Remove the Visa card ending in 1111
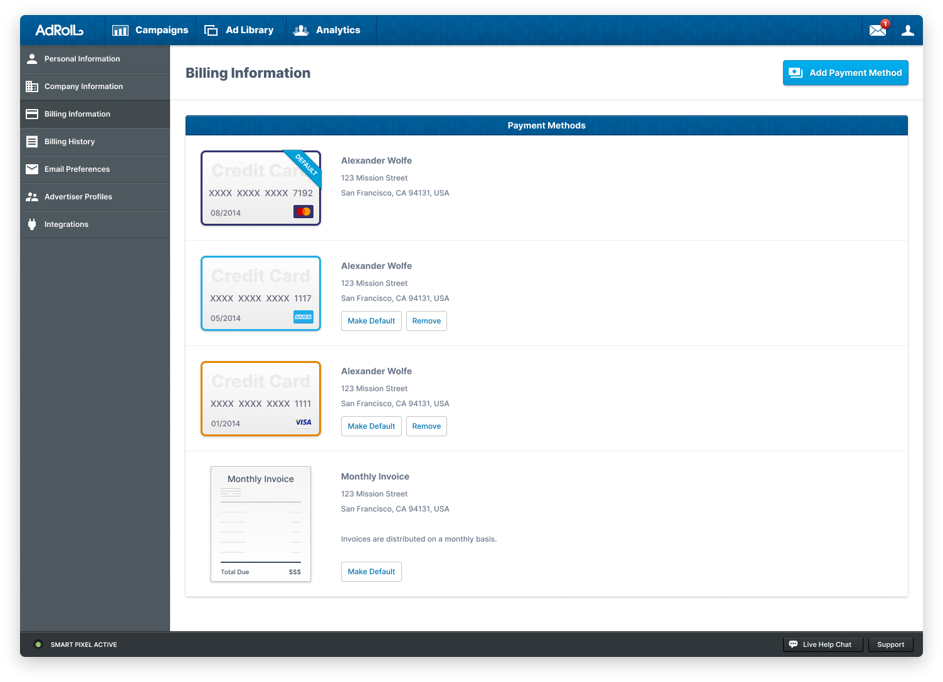 426,426
